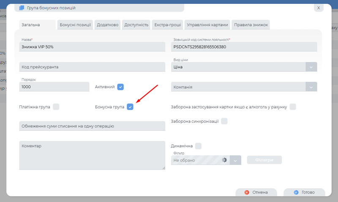Uncheck the Активний checkbox

(x=120, y=87)
